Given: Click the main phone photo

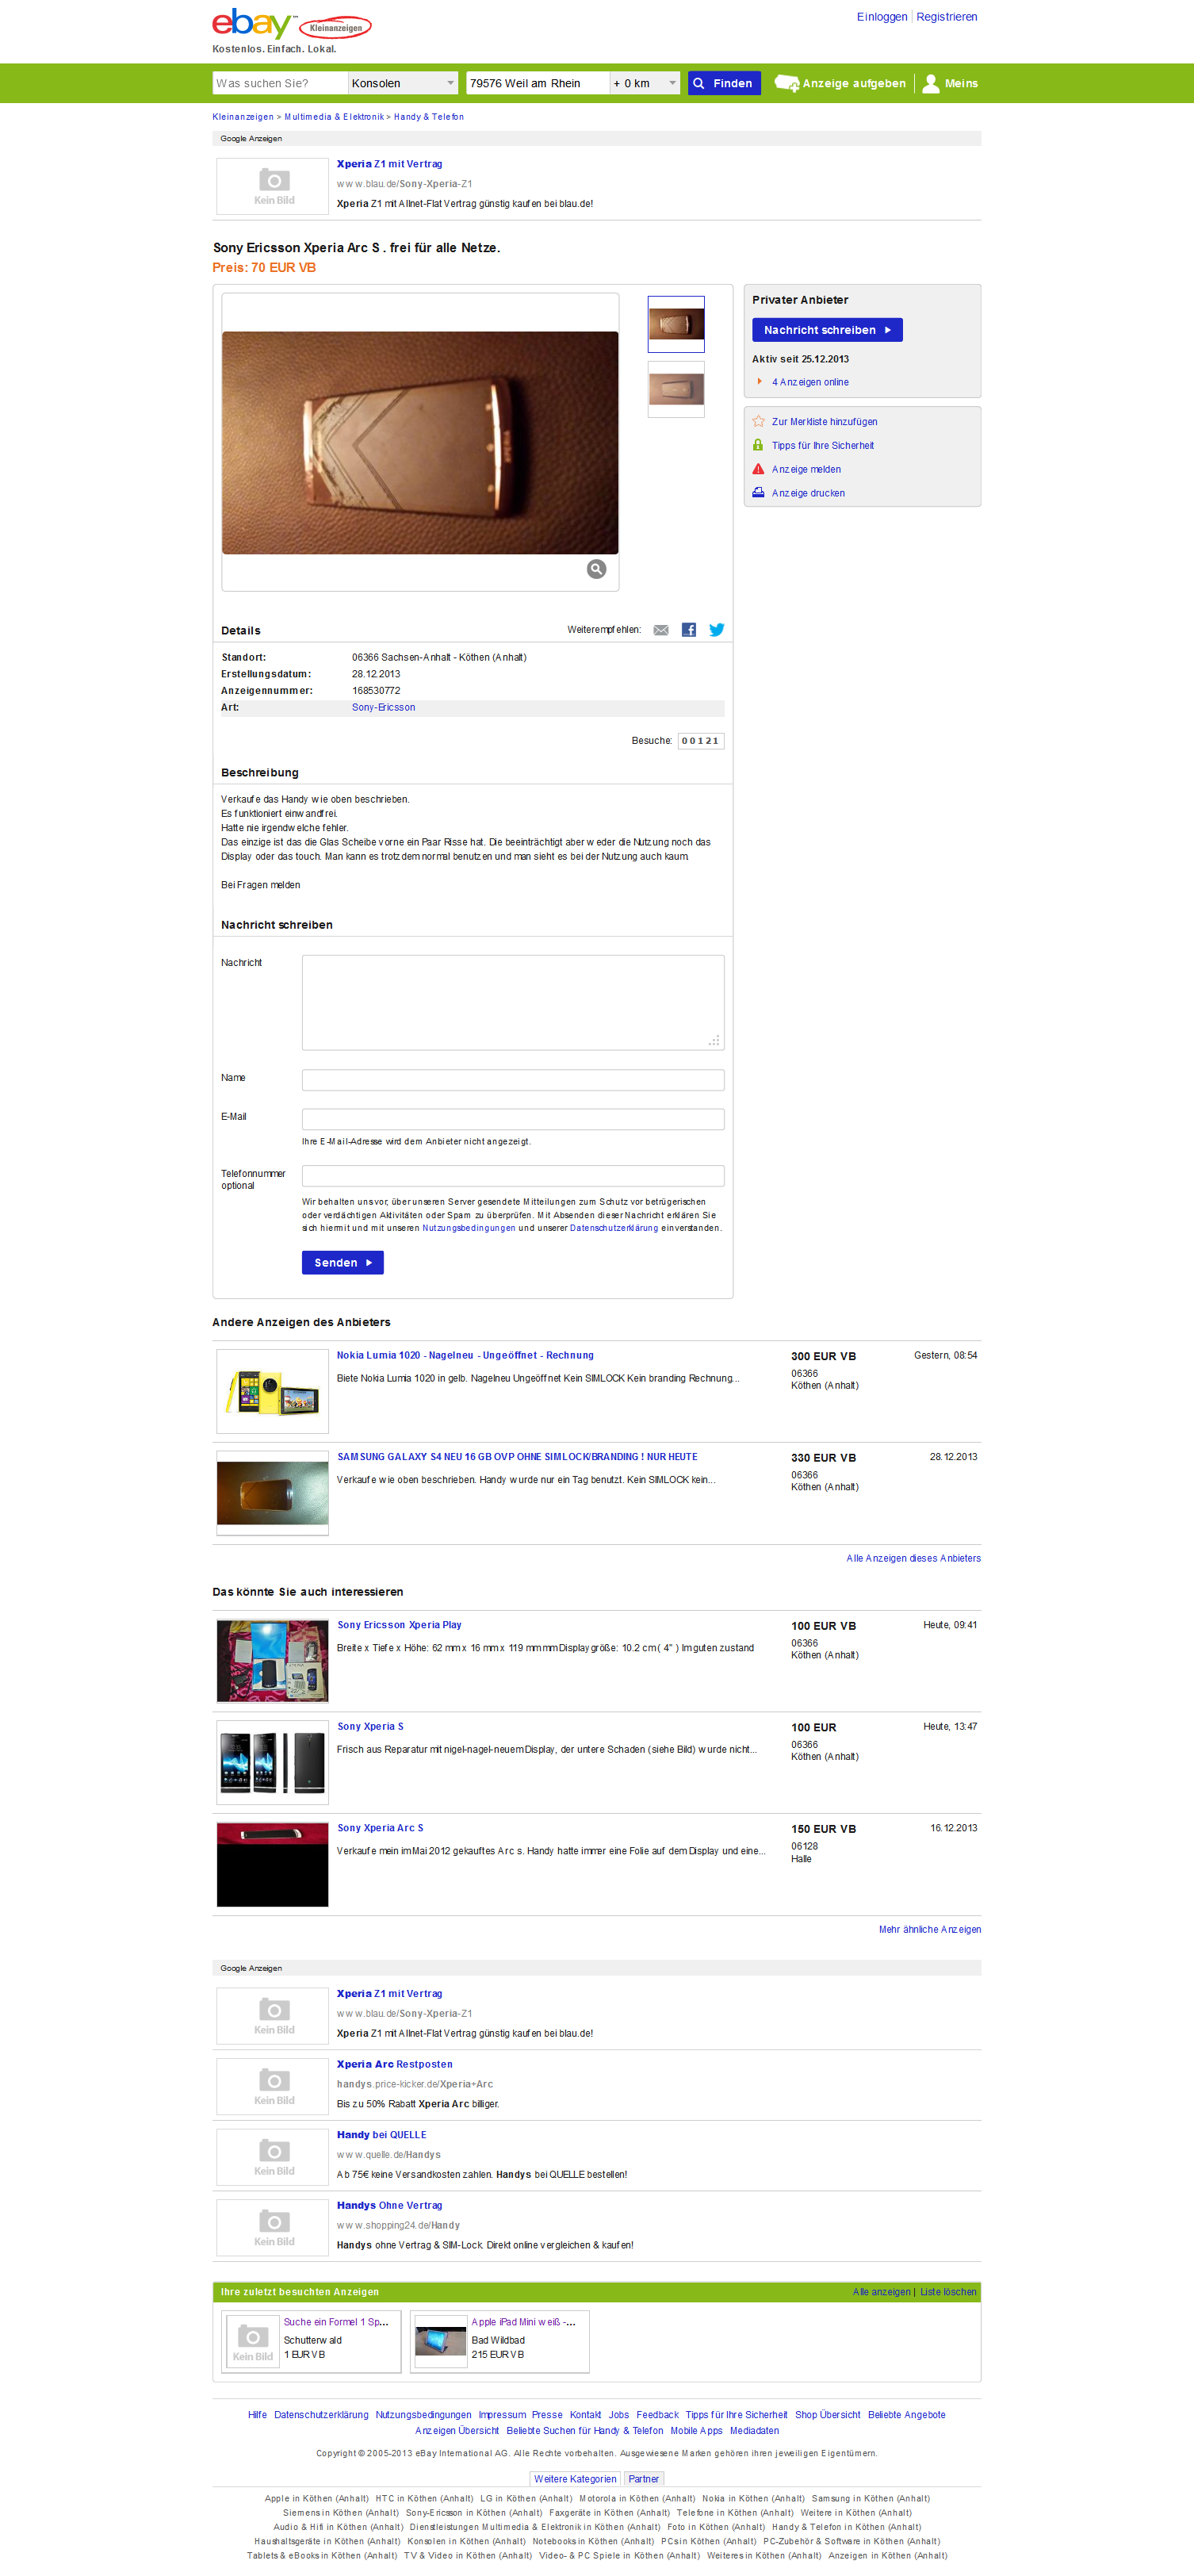Looking at the screenshot, I should [420, 442].
